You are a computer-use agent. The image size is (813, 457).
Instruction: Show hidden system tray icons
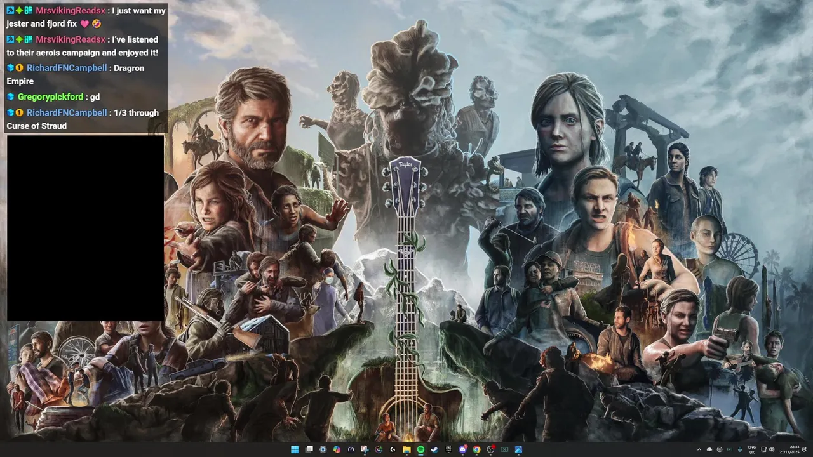click(x=699, y=449)
